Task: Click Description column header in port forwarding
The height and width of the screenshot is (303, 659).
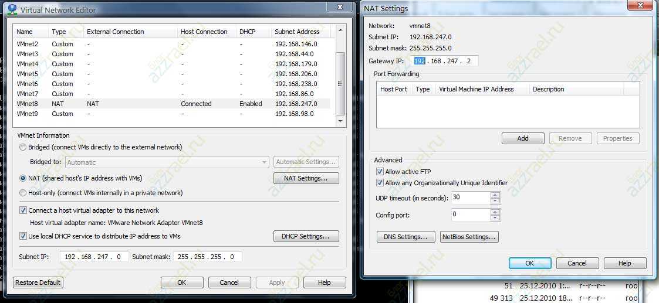Action: (577, 89)
